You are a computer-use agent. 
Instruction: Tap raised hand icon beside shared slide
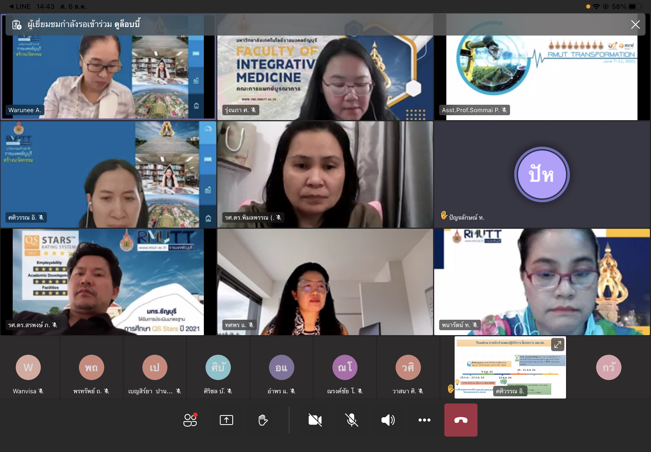(450, 388)
